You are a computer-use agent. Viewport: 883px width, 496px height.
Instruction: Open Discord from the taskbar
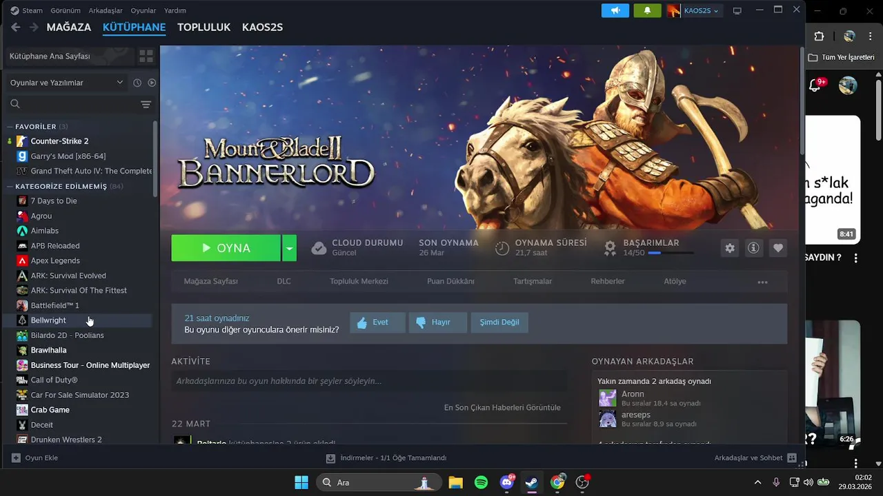(507, 482)
